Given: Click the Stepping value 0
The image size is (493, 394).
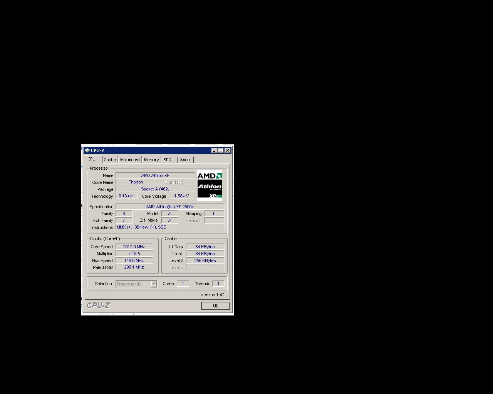Looking at the screenshot, I should pyautogui.click(x=214, y=214).
